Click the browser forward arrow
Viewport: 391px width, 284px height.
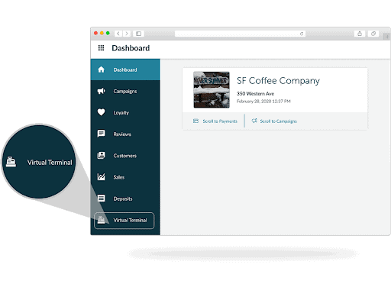(x=127, y=34)
